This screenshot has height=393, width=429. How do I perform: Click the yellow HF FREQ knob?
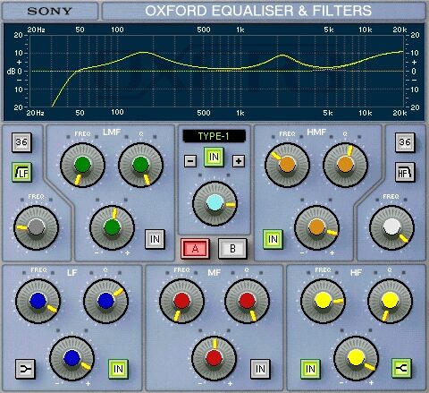point(323,301)
